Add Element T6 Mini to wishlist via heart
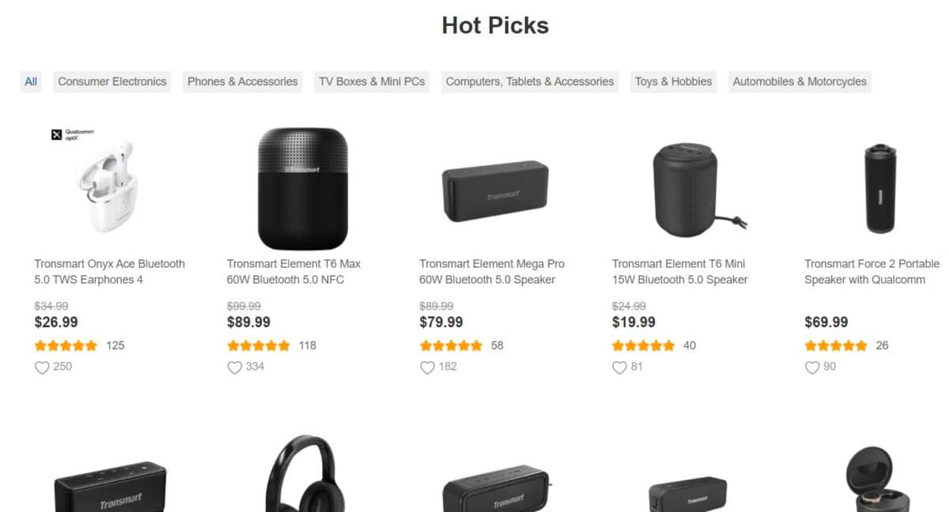Image resolution: width=949 pixels, height=512 pixels. [619, 367]
